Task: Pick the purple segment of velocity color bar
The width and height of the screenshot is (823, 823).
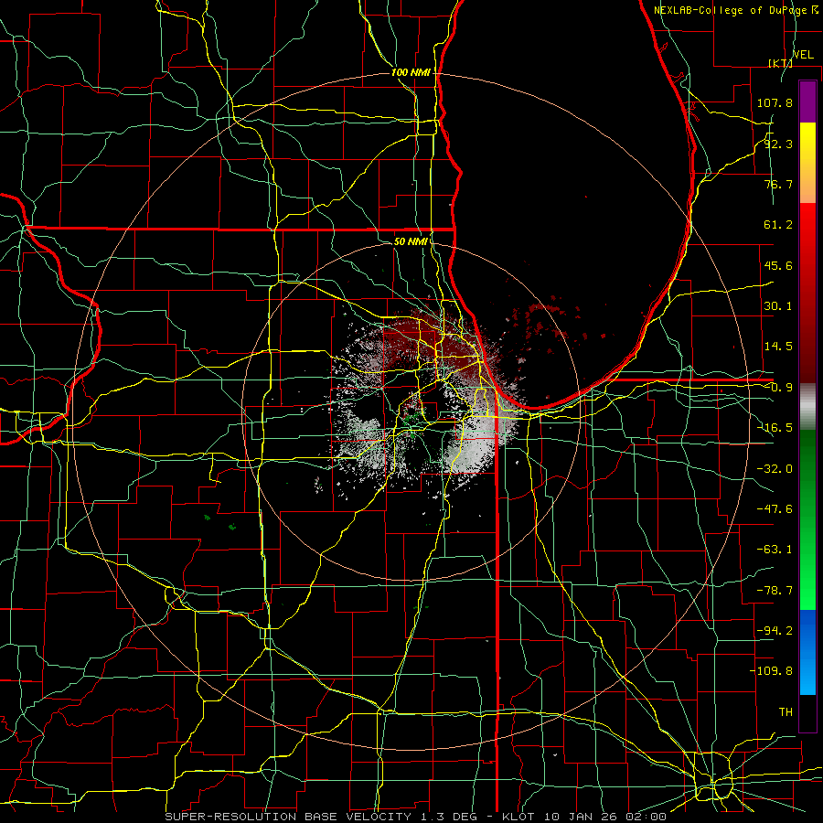Action: pos(807,102)
